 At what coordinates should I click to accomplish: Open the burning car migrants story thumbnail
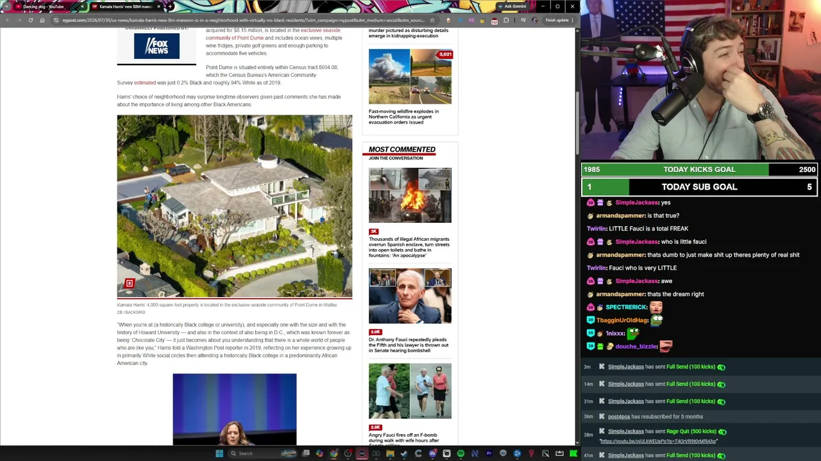tap(410, 195)
